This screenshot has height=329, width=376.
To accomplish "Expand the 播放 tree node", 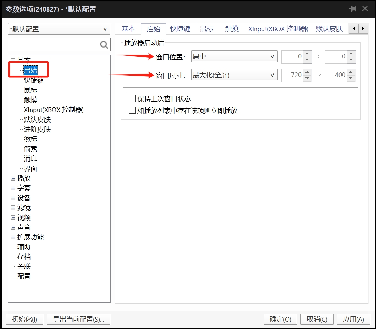I will 13,178.
